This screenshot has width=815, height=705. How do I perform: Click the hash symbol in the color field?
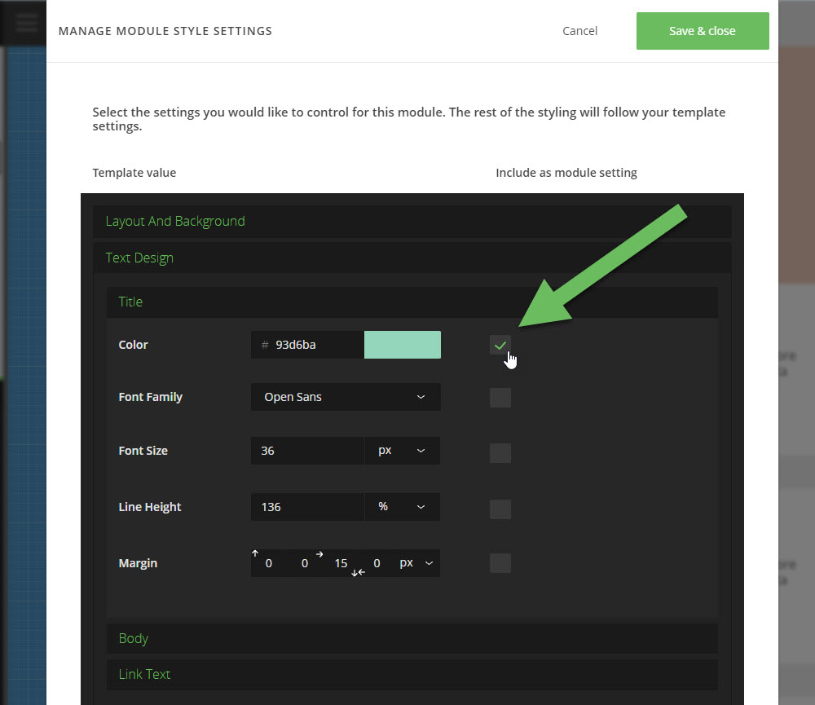click(x=262, y=345)
